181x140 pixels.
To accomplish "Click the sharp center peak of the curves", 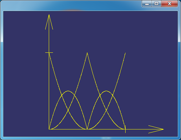I will [87, 53].
